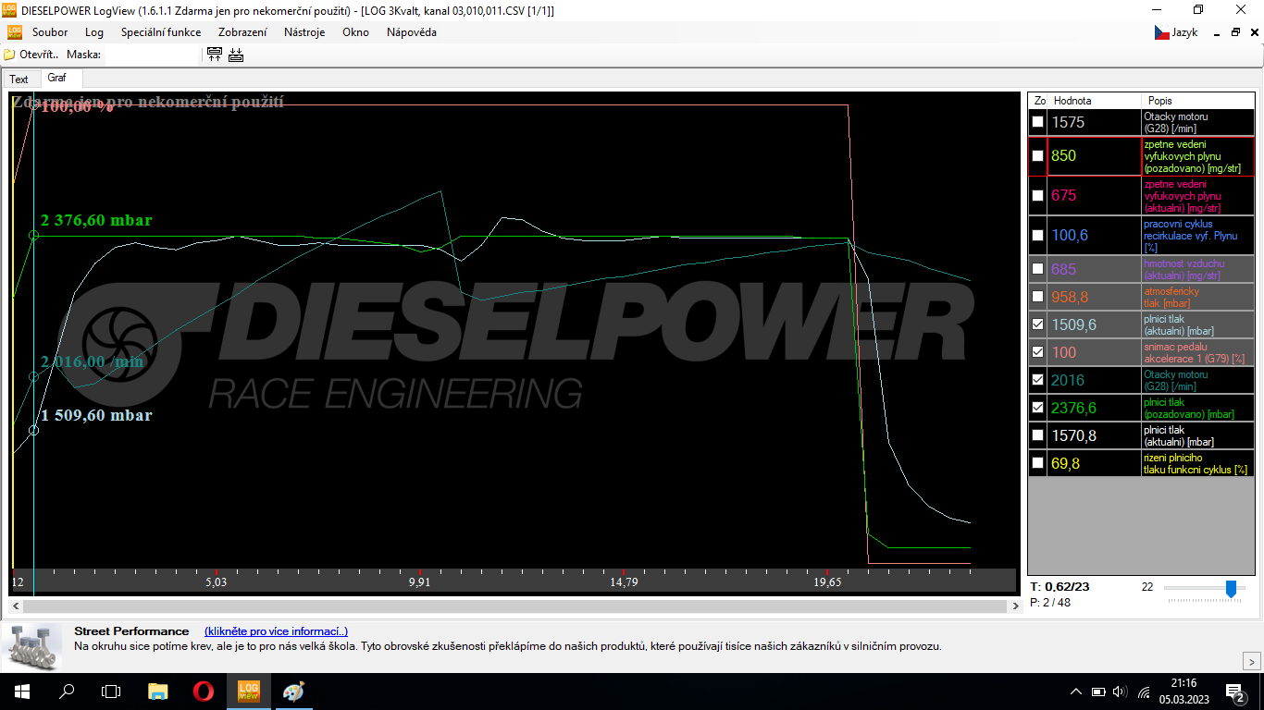Open the Log menu
1264x710 pixels.
coord(94,32)
